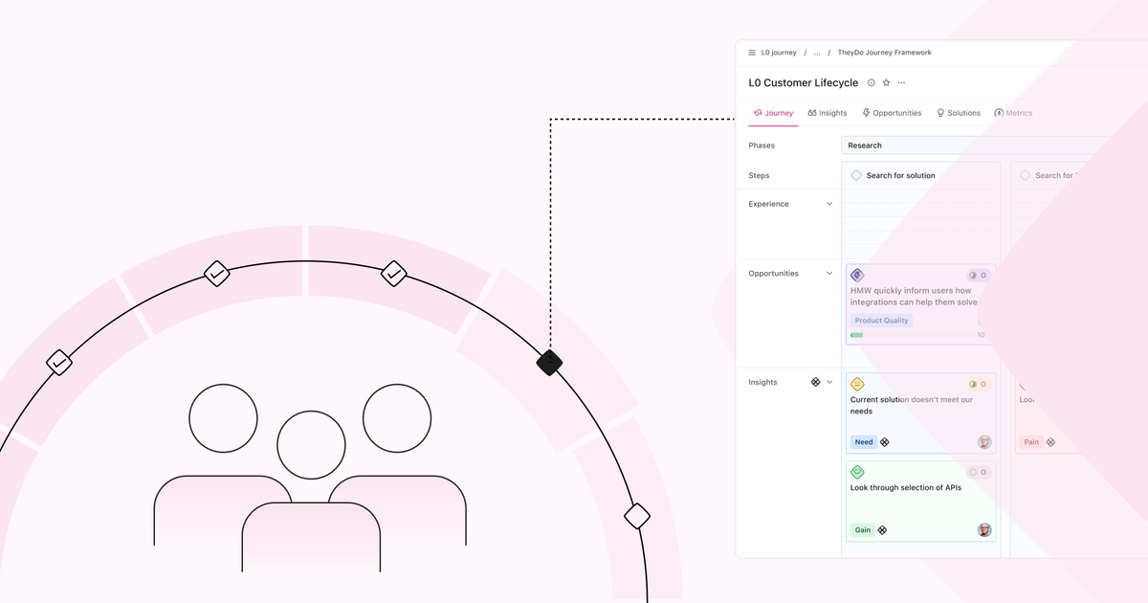Click the diamond icon on Search for solution step

click(x=856, y=175)
